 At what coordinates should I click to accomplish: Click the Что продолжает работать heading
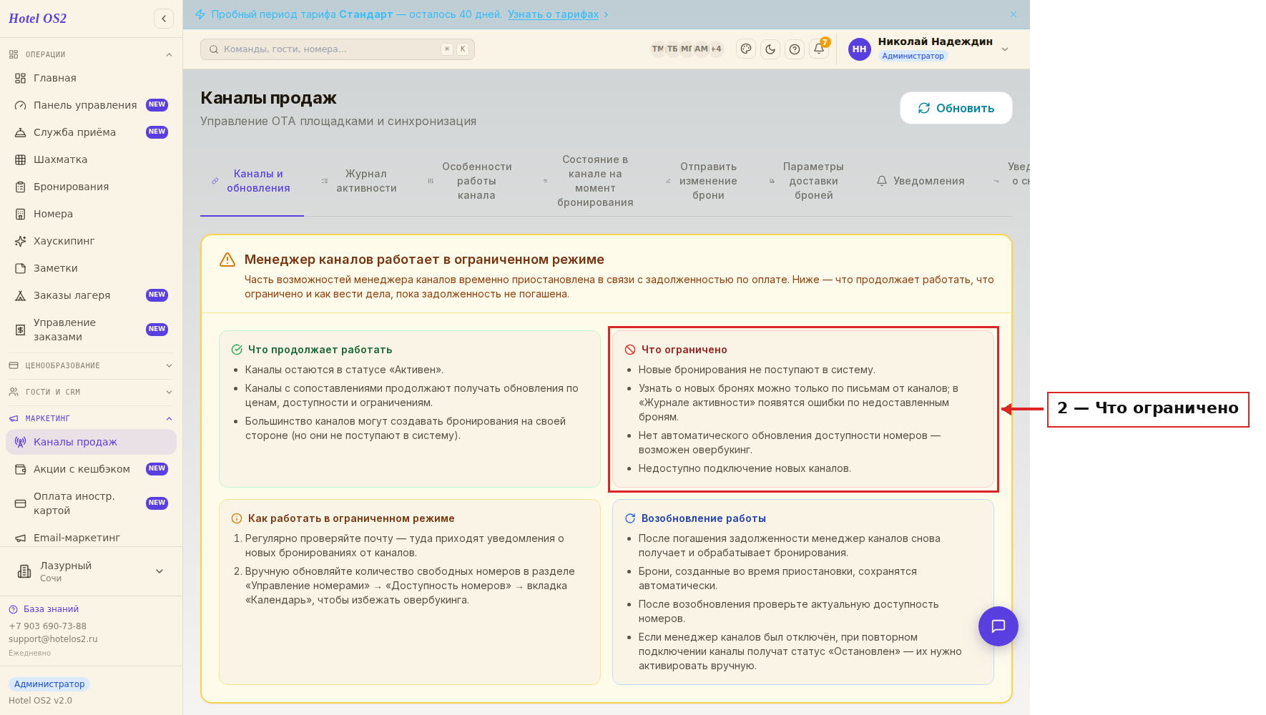[x=320, y=350]
